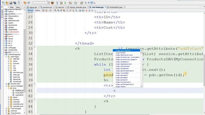The height and width of the screenshot is (115, 205).
Task: Click the red record macro icon
Action: coord(86,11)
